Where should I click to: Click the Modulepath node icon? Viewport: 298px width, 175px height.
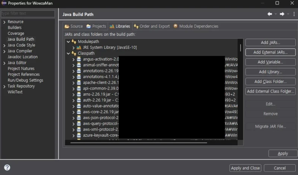[x=74, y=41]
